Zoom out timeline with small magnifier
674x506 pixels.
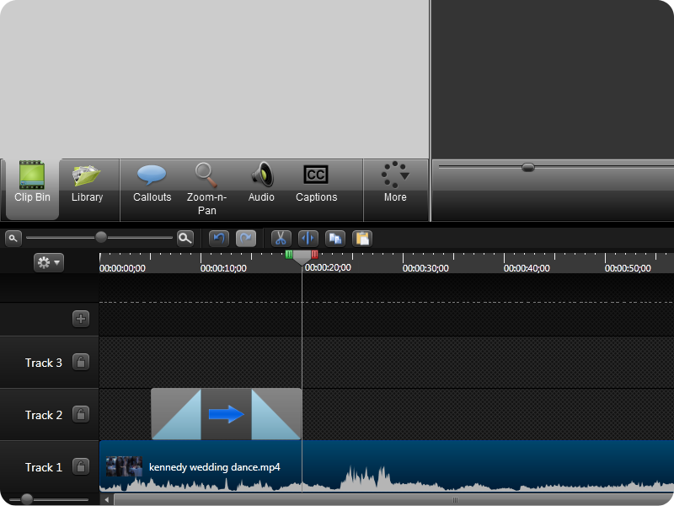point(13,238)
